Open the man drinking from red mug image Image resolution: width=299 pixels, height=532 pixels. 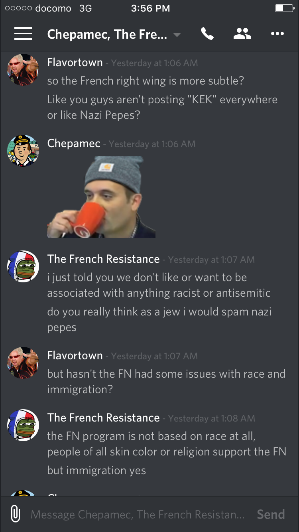click(101, 197)
